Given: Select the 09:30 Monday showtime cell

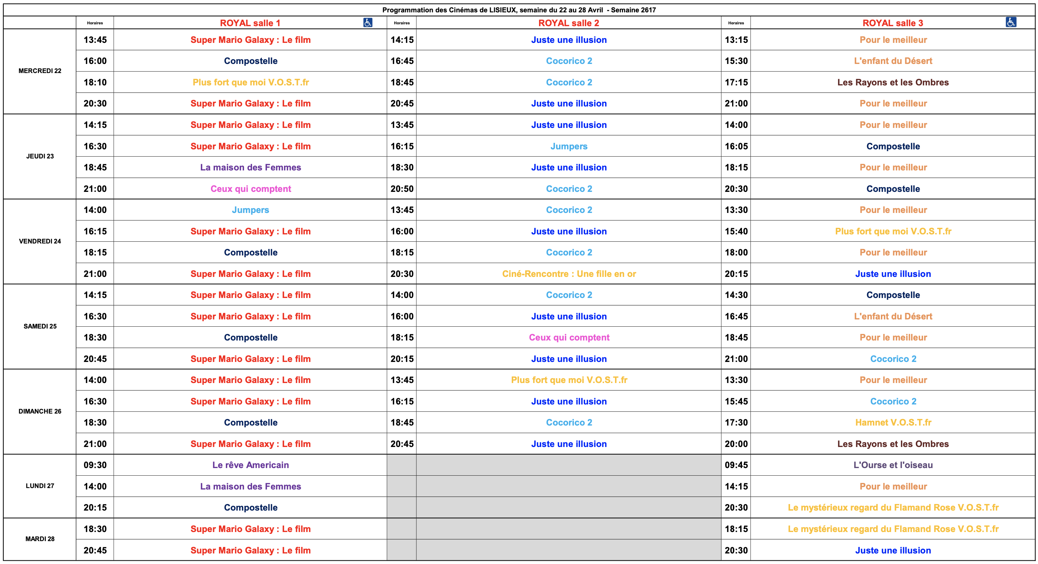Looking at the screenshot, I should [95, 465].
